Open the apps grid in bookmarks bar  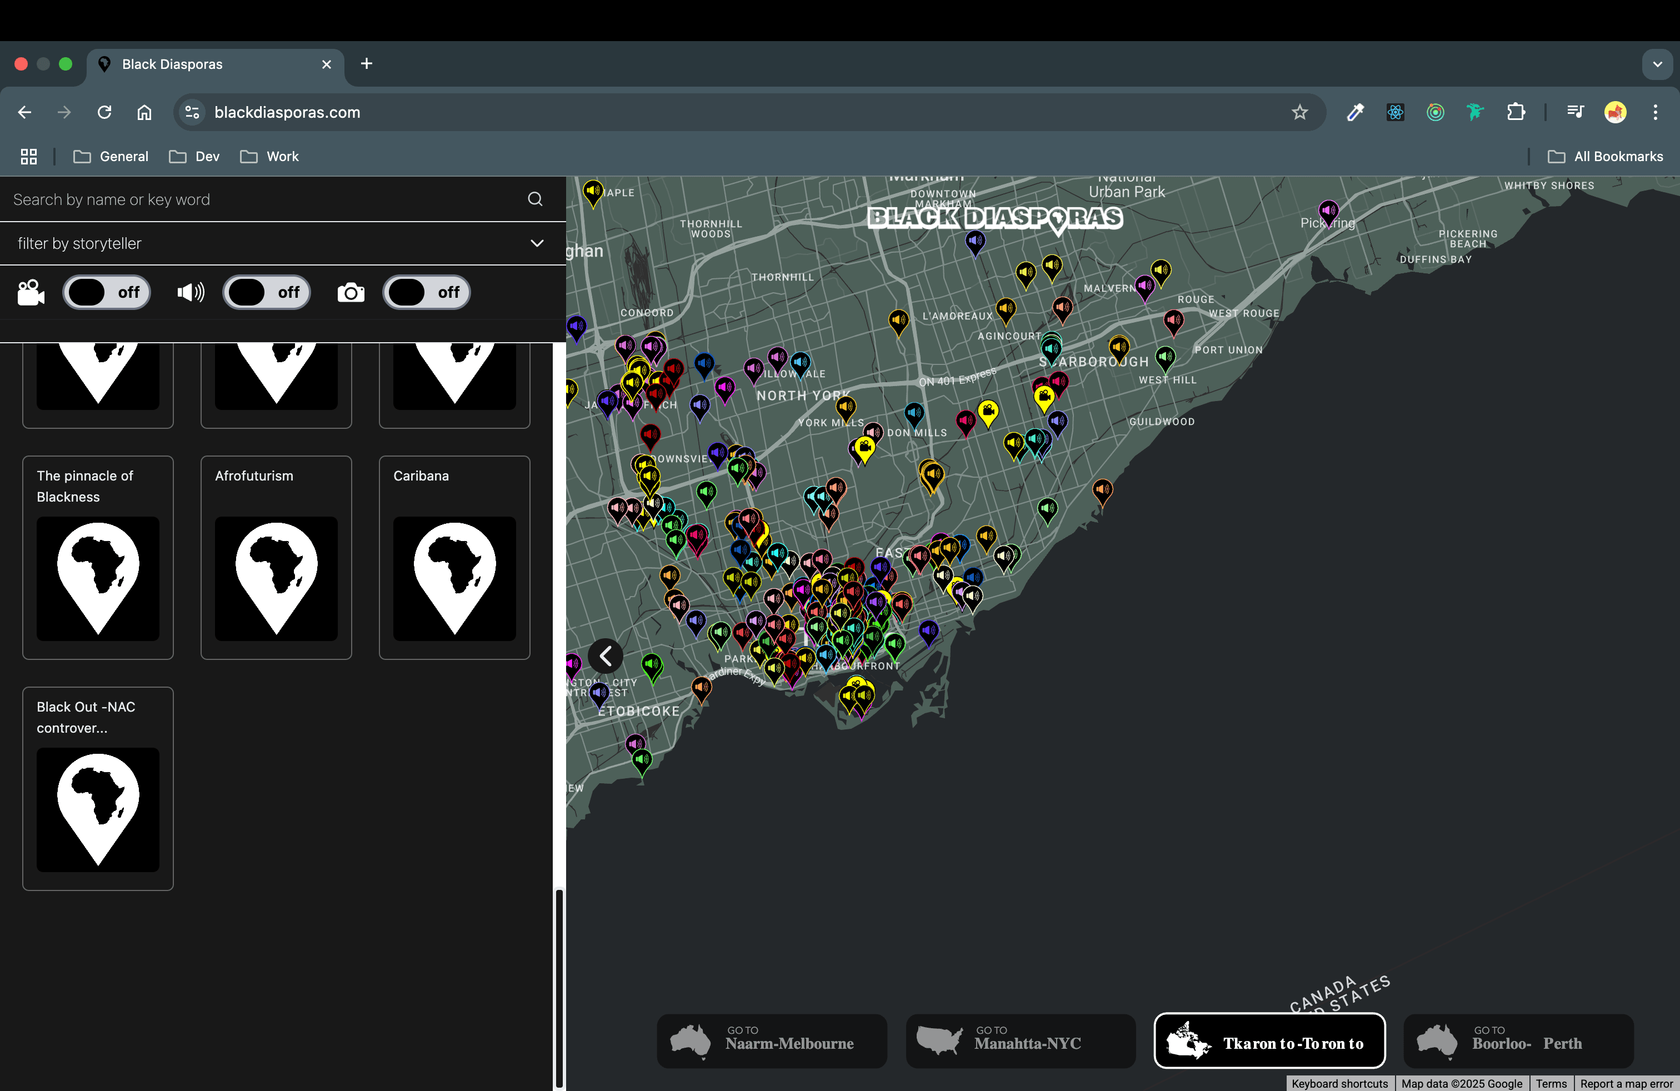(29, 157)
